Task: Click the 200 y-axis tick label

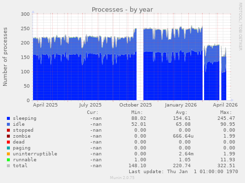Action: click(x=25, y=43)
